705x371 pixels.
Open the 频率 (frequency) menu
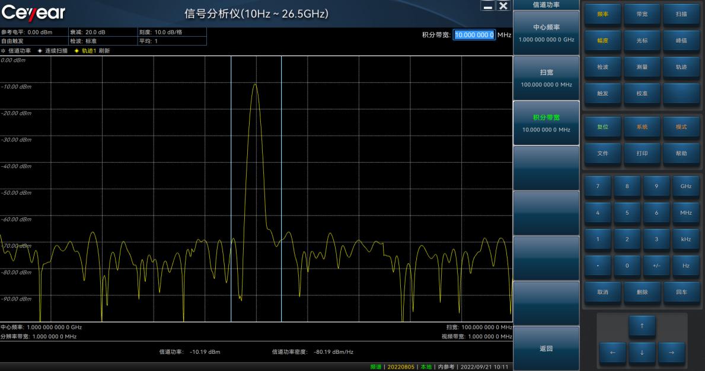tap(603, 14)
